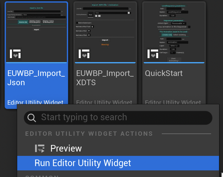Choose Run Editor Utility Widget from menu
This screenshot has width=223, height=177.
[x=83, y=163]
